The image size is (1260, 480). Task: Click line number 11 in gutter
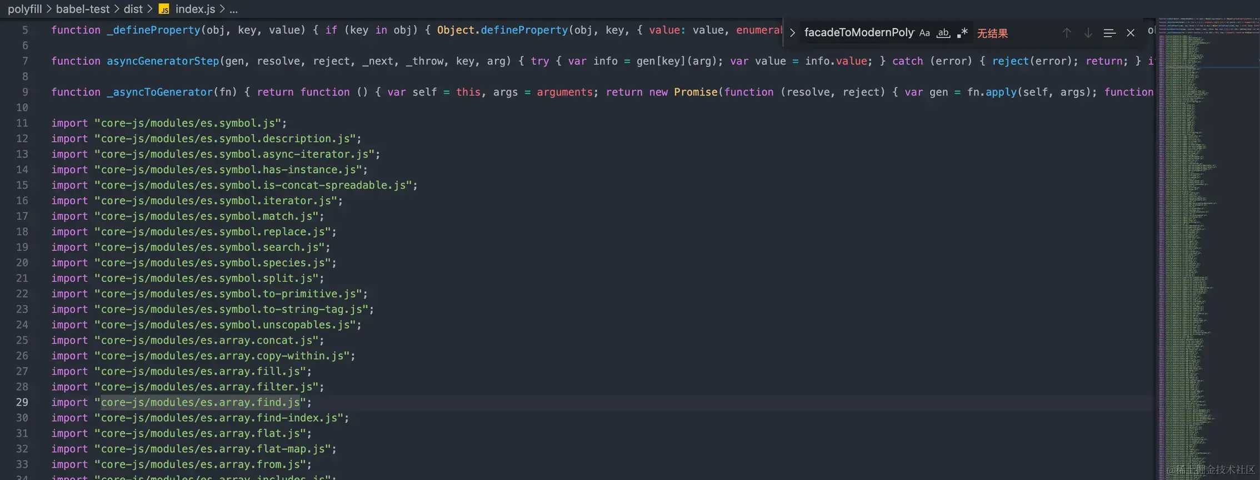(22, 123)
